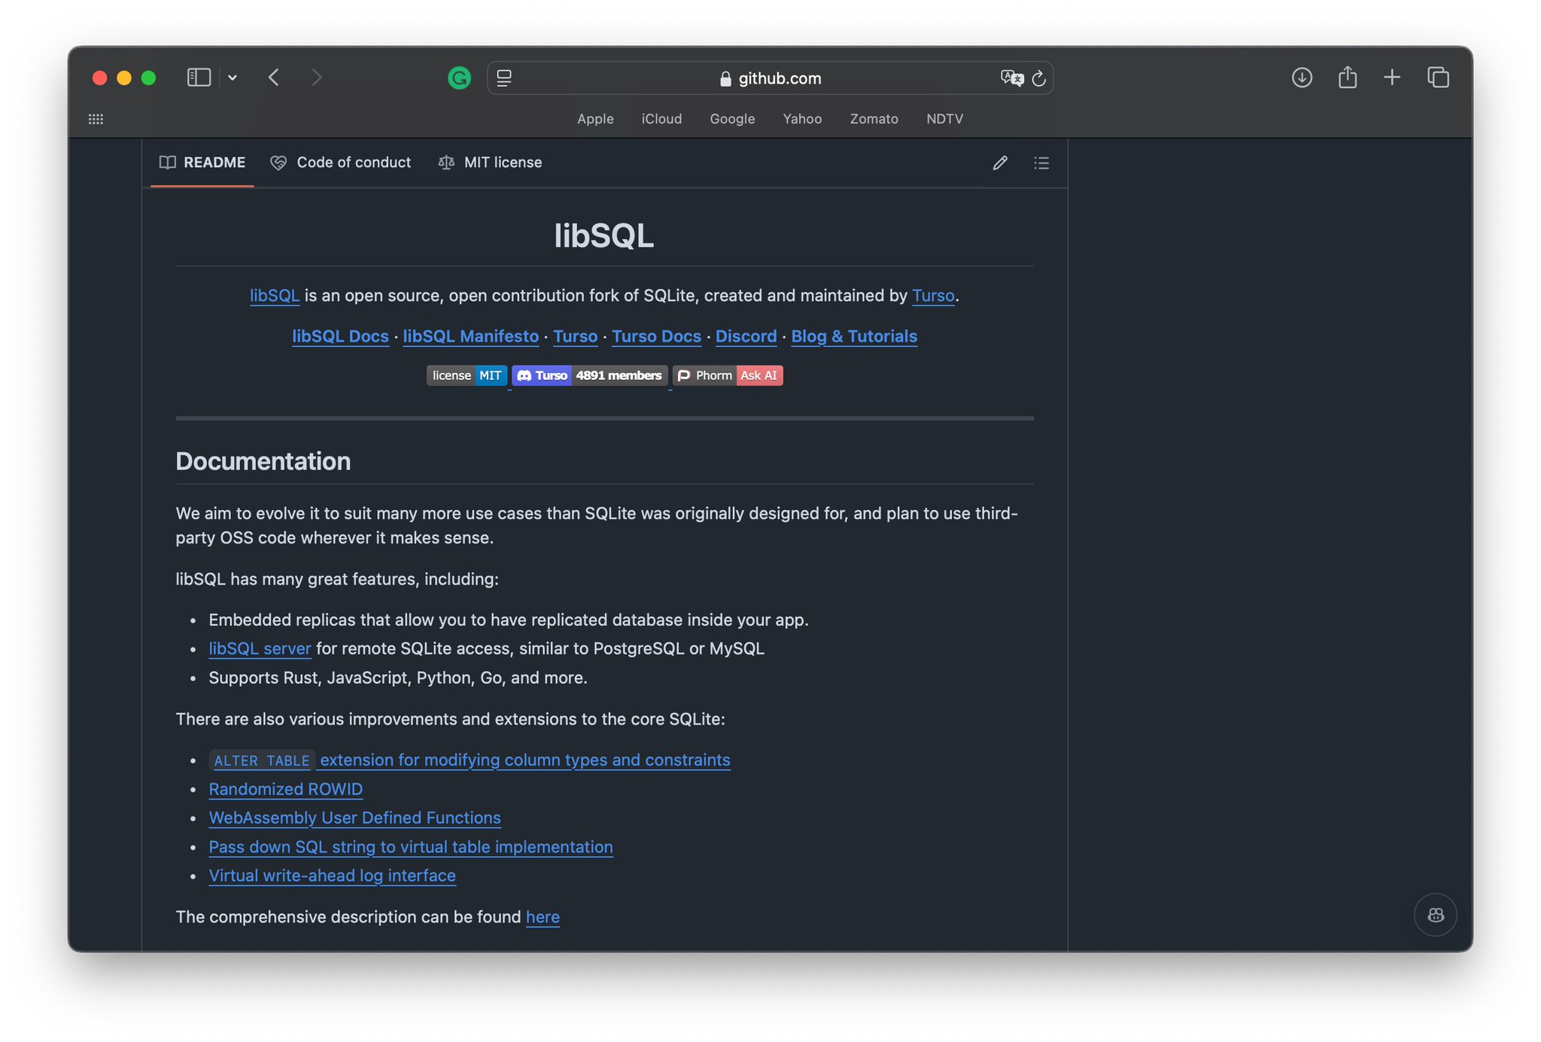Open the Randomized ROWID link
This screenshot has width=1541, height=1042.
coord(285,789)
